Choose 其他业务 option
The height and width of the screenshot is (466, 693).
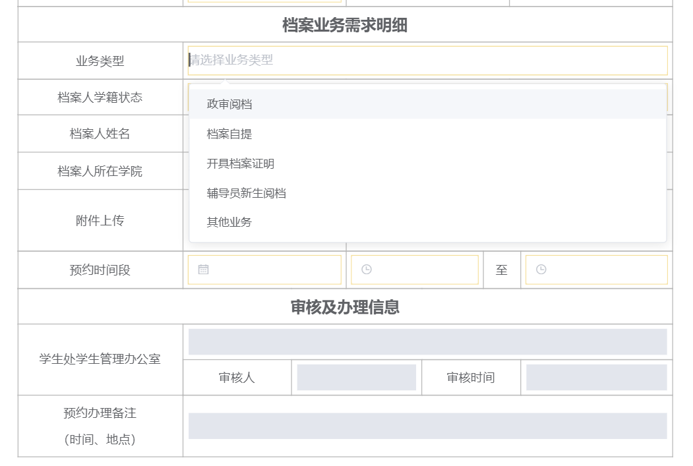tap(229, 222)
